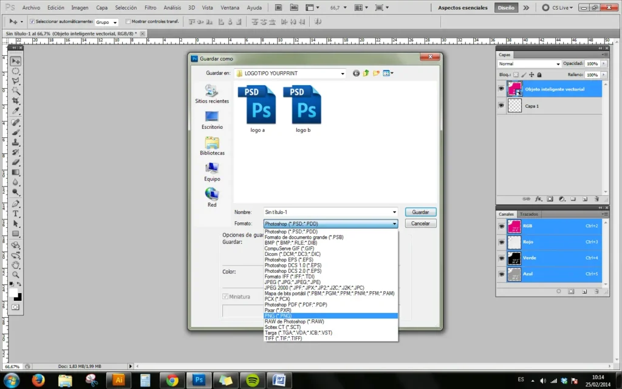Open Sitios recientes in save dialog
Viewport: 622px width, 389px height.
(212, 94)
